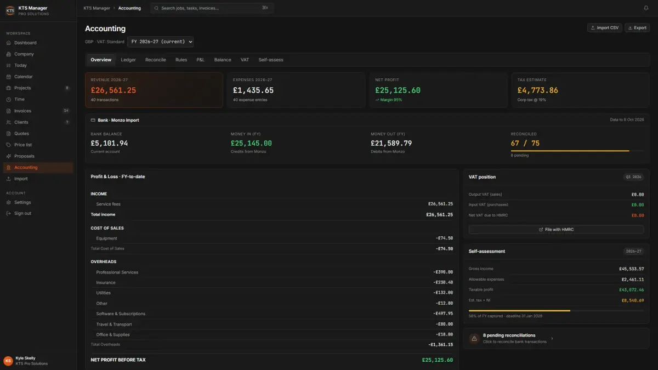Switch to the Overview tab
This screenshot has height=370, width=658.
coord(101,60)
